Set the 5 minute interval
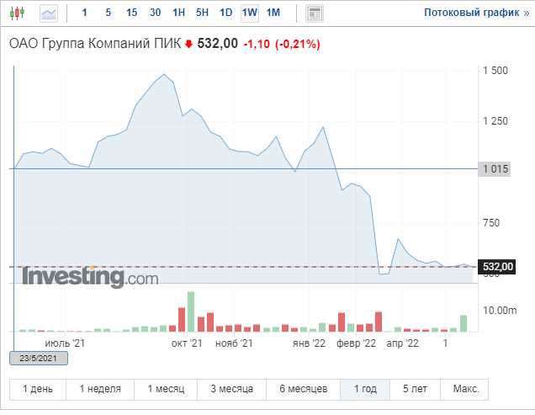Screen dimensions: 535x415 pos(109,13)
